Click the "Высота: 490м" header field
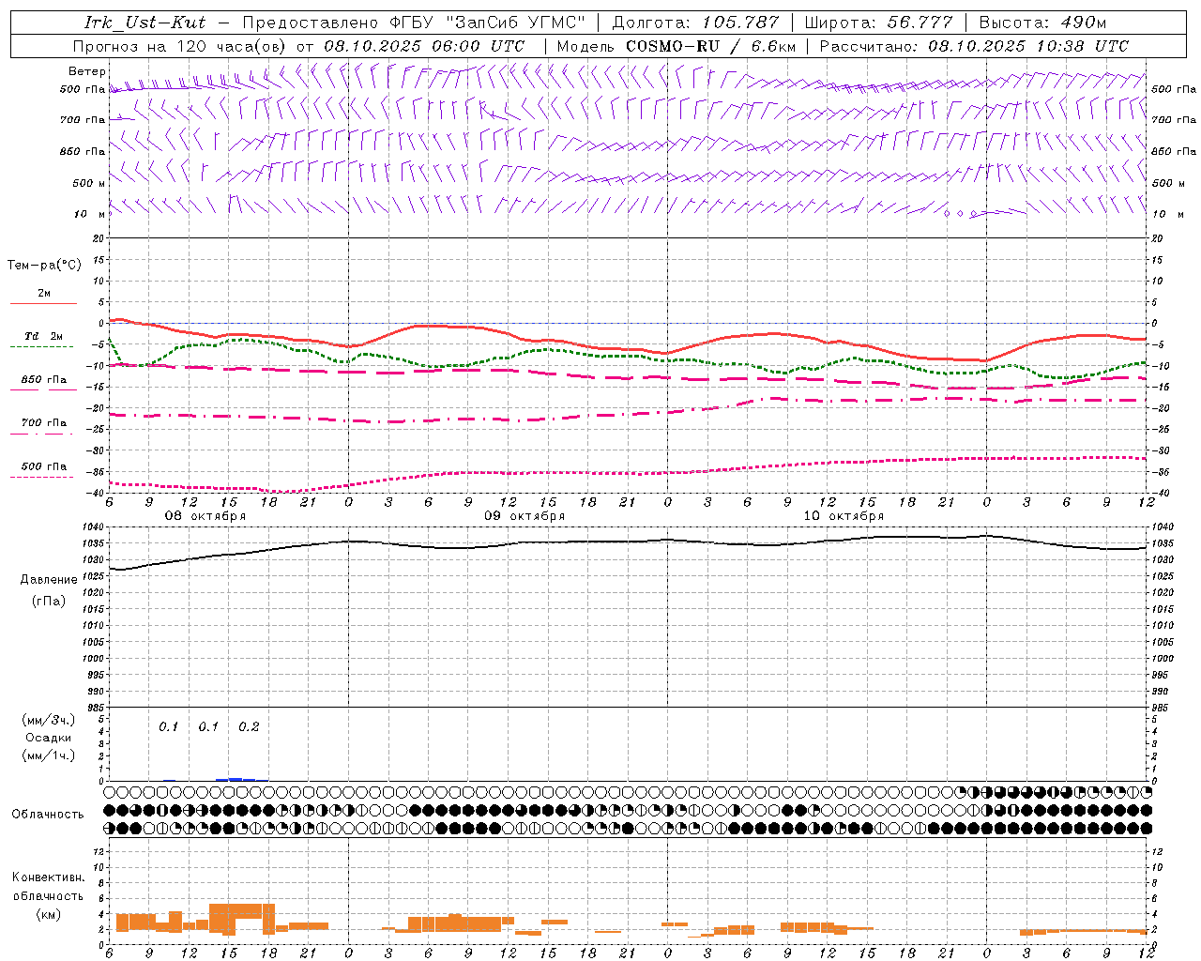The width and height of the screenshot is (1201, 961). (x=1042, y=23)
